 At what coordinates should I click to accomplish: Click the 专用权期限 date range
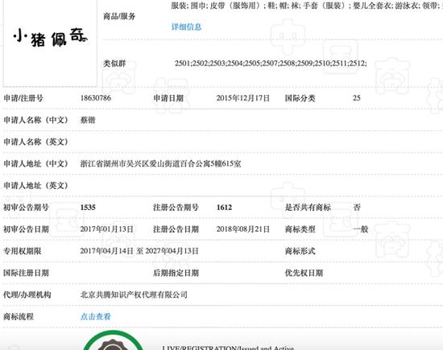coord(139,251)
